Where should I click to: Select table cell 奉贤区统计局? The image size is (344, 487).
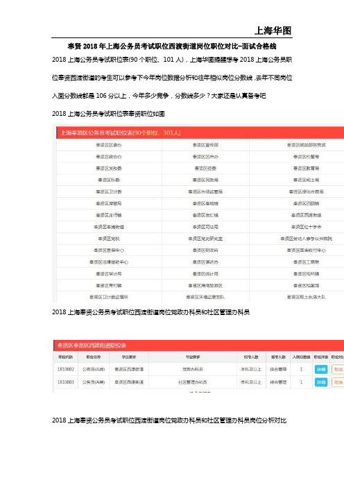pyautogui.click(x=205, y=273)
